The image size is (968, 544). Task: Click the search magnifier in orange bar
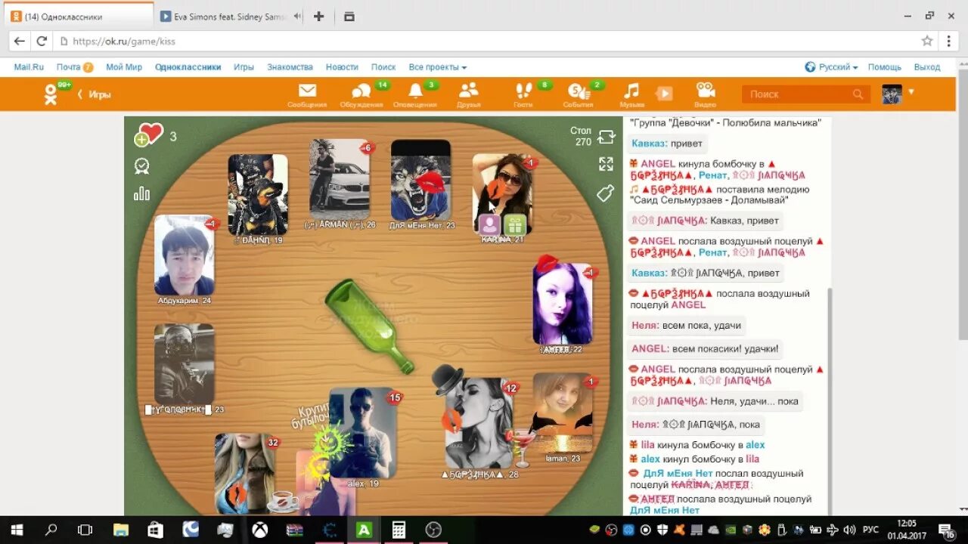pos(858,94)
